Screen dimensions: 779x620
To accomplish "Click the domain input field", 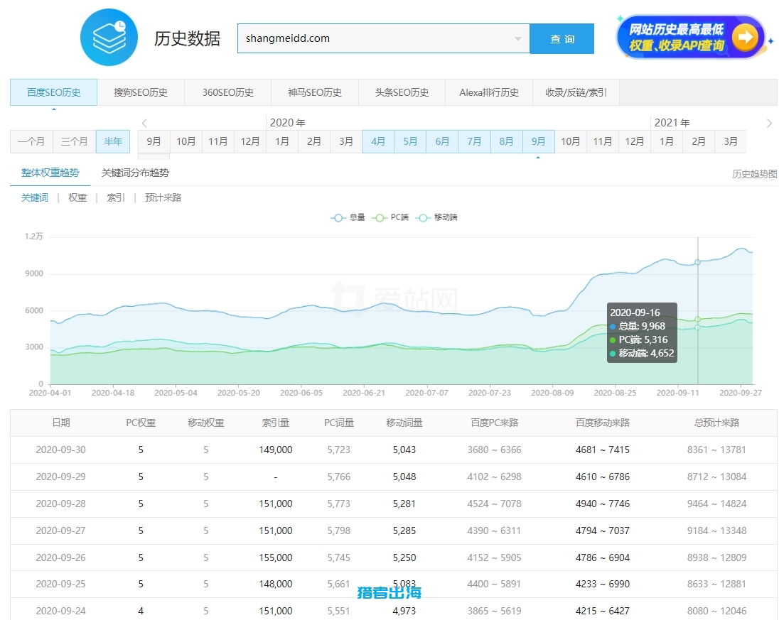I will point(377,38).
